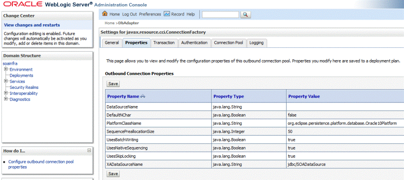Expand the Diagnostics tree node
The width and height of the screenshot is (404, 180).
pos(5,99)
